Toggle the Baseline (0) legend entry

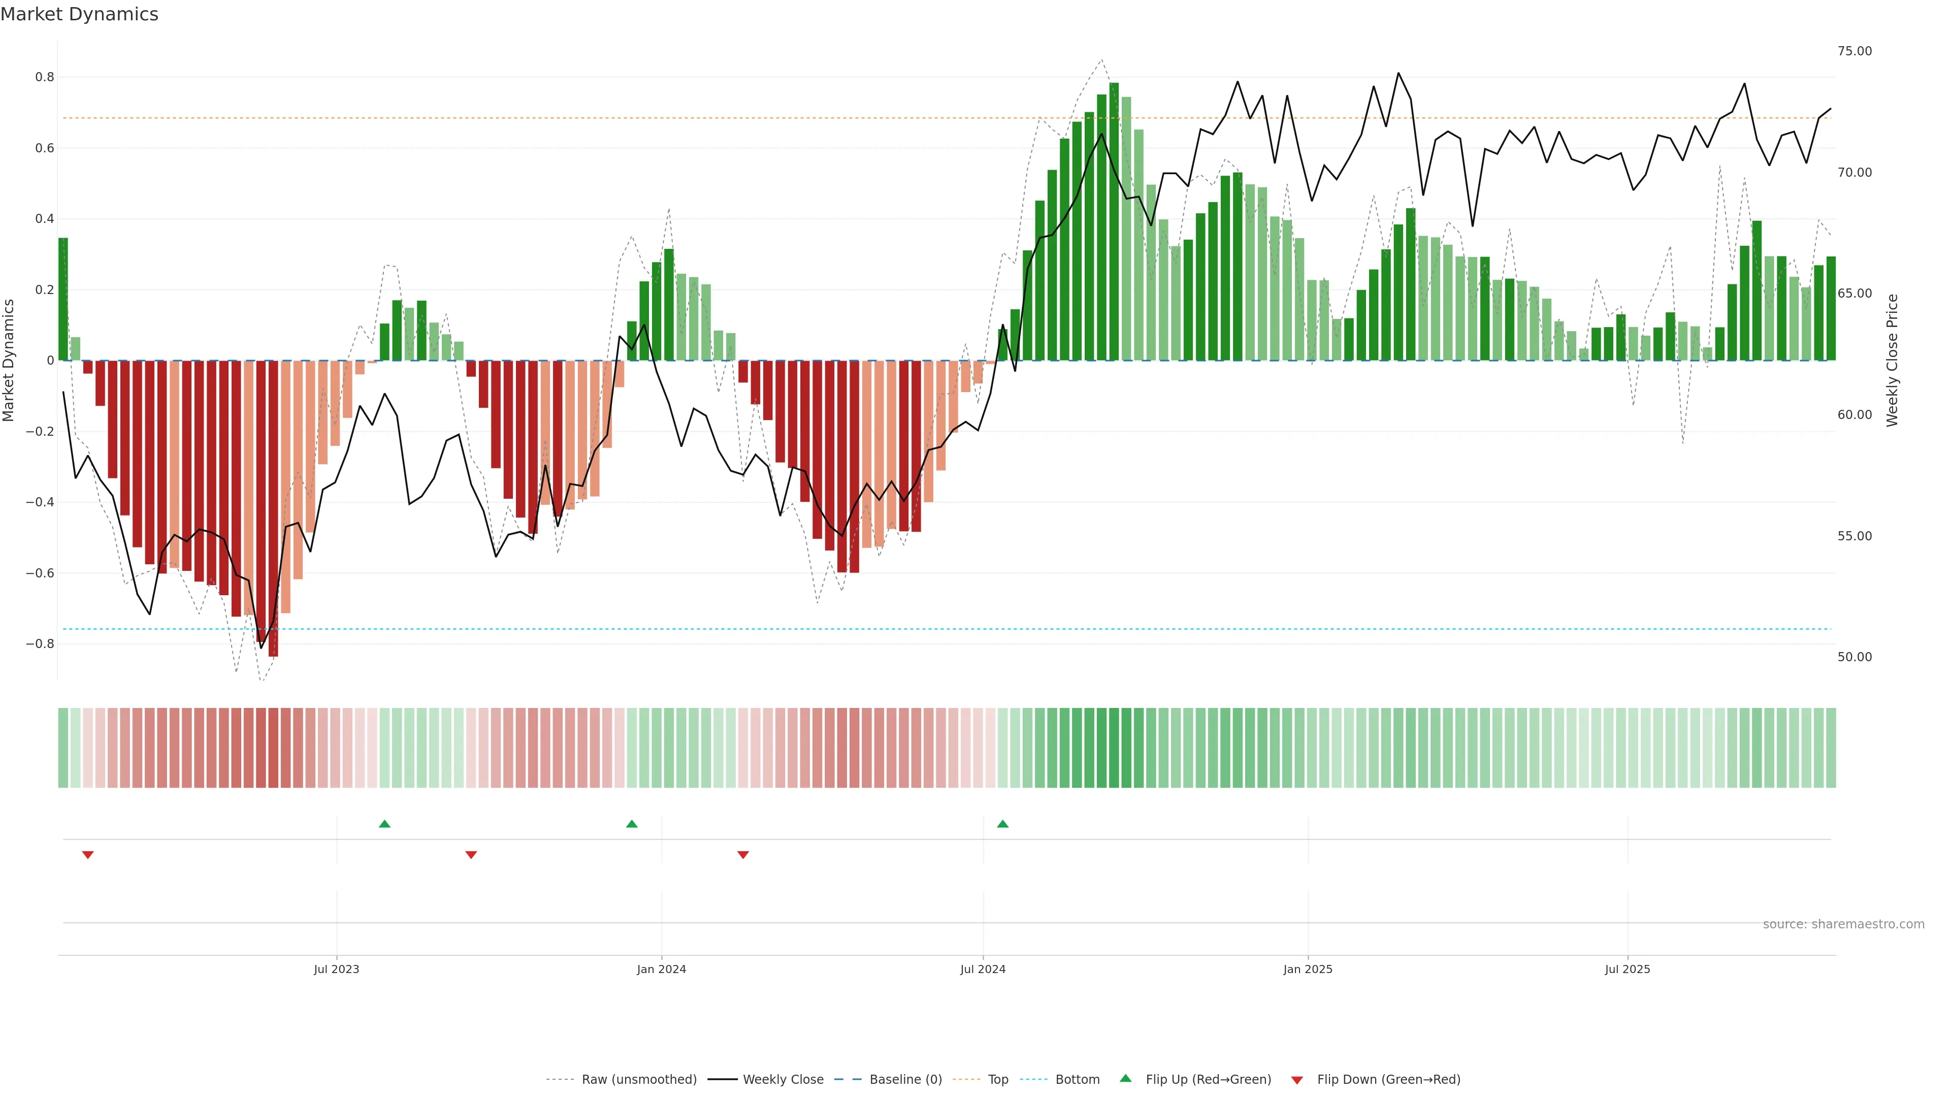905,1080
